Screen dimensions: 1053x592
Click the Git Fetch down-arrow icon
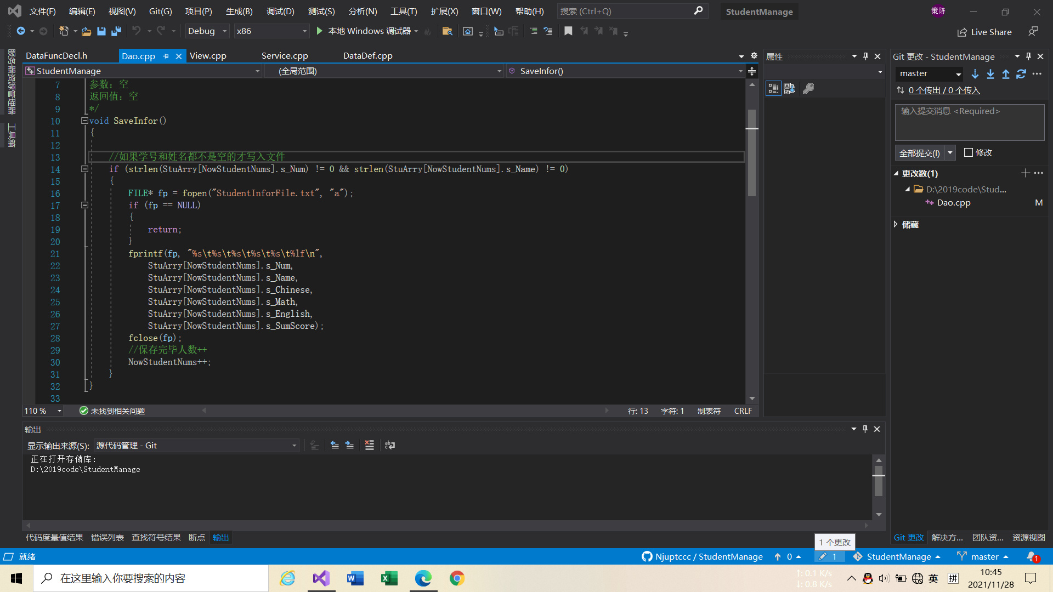pos(975,73)
